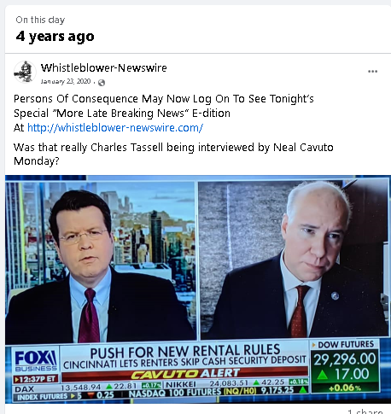Open the Whistleblower-Newswire page name link
391x414 pixels.
click(x=104, y=67)
